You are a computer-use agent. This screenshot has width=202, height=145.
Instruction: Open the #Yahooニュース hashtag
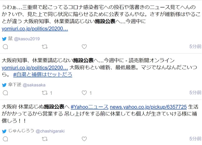pos(90,107)
